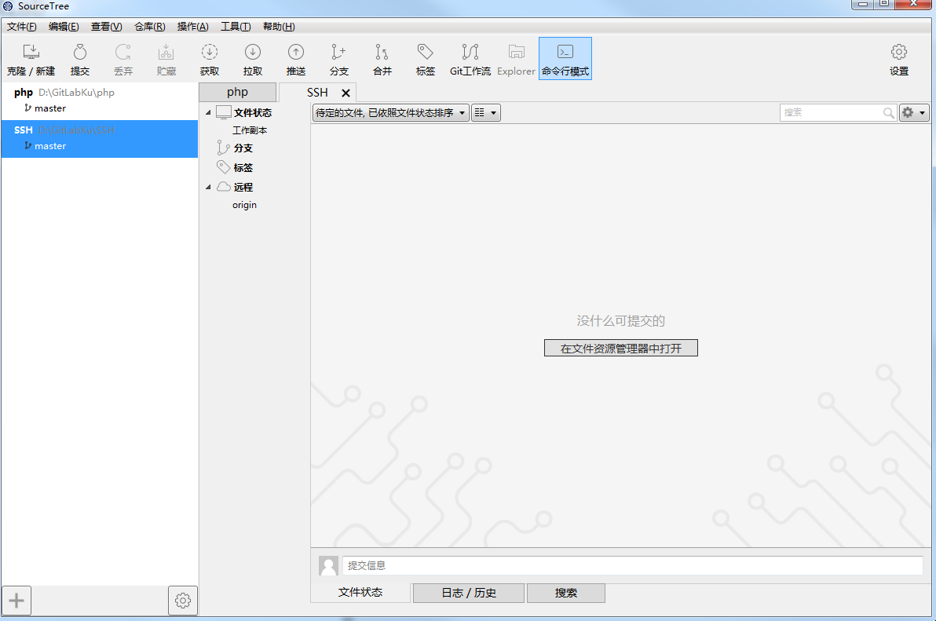Collapse the 文件状态 tree section
936x621 pixels.
208,111
